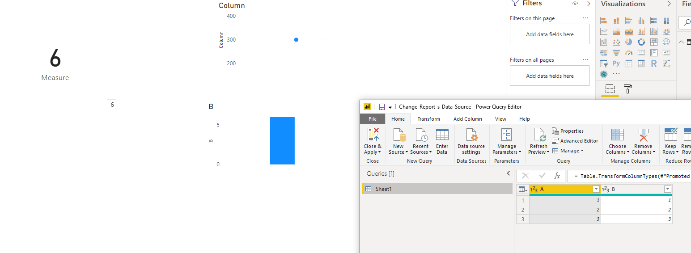The height and width of the screenshot is (253, 691).
Task: Collapse the Visualizations pane with its chevron
Action: pos(669,4)
